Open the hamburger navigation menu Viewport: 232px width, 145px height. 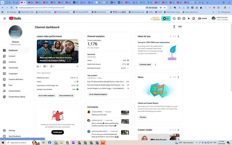click(x=5, y=19)
